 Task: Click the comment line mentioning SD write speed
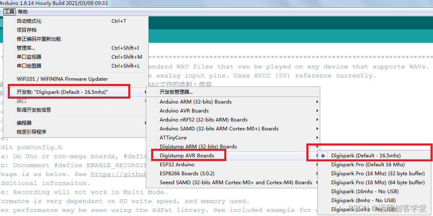tap(125, 201)
